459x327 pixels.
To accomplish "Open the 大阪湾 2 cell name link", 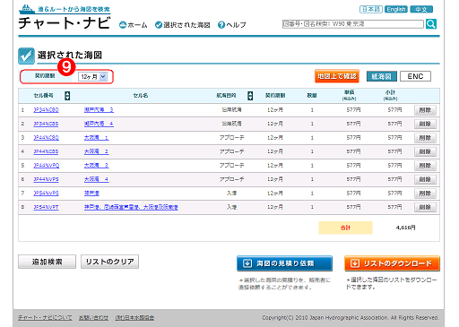I will tap(97, 151).
